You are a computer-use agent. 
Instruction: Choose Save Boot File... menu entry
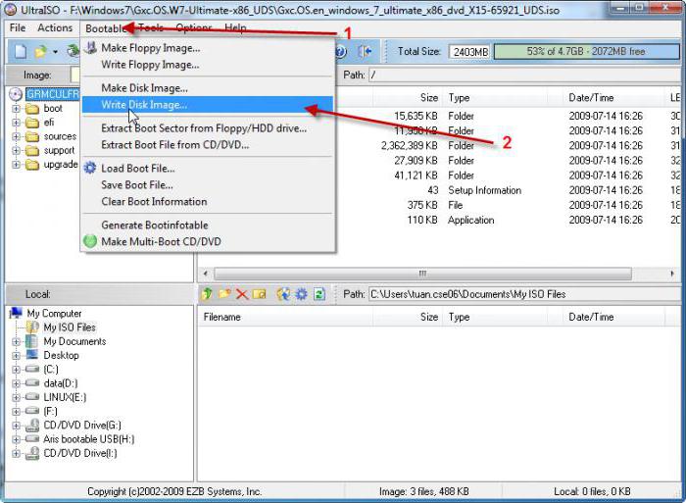208,185
